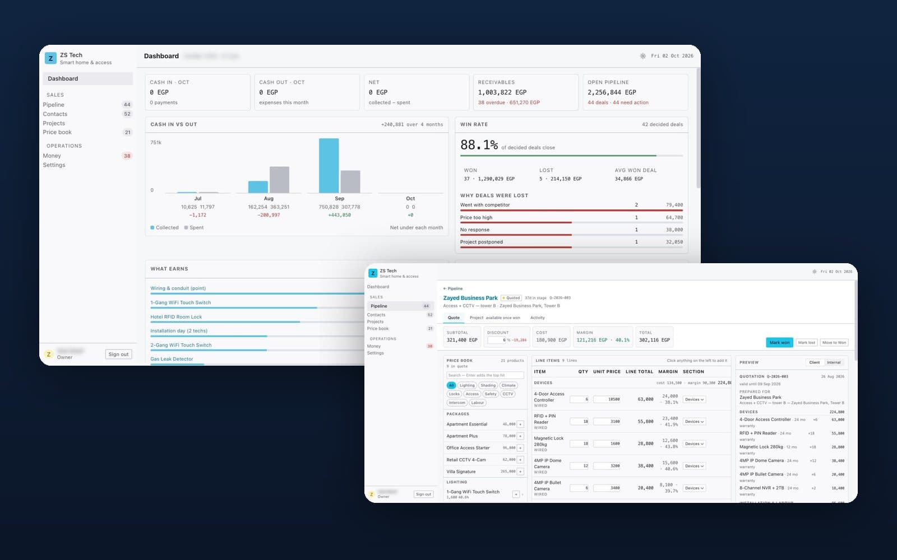This screenshot has height=560, width=897.
Task: Open section dropdown for Magnetic Lock 280kg
Action: pyautogui.click(x=694, y=444)
